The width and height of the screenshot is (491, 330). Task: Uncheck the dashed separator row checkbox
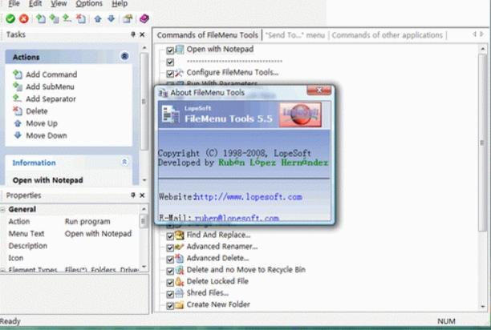[x=170, y=62]
